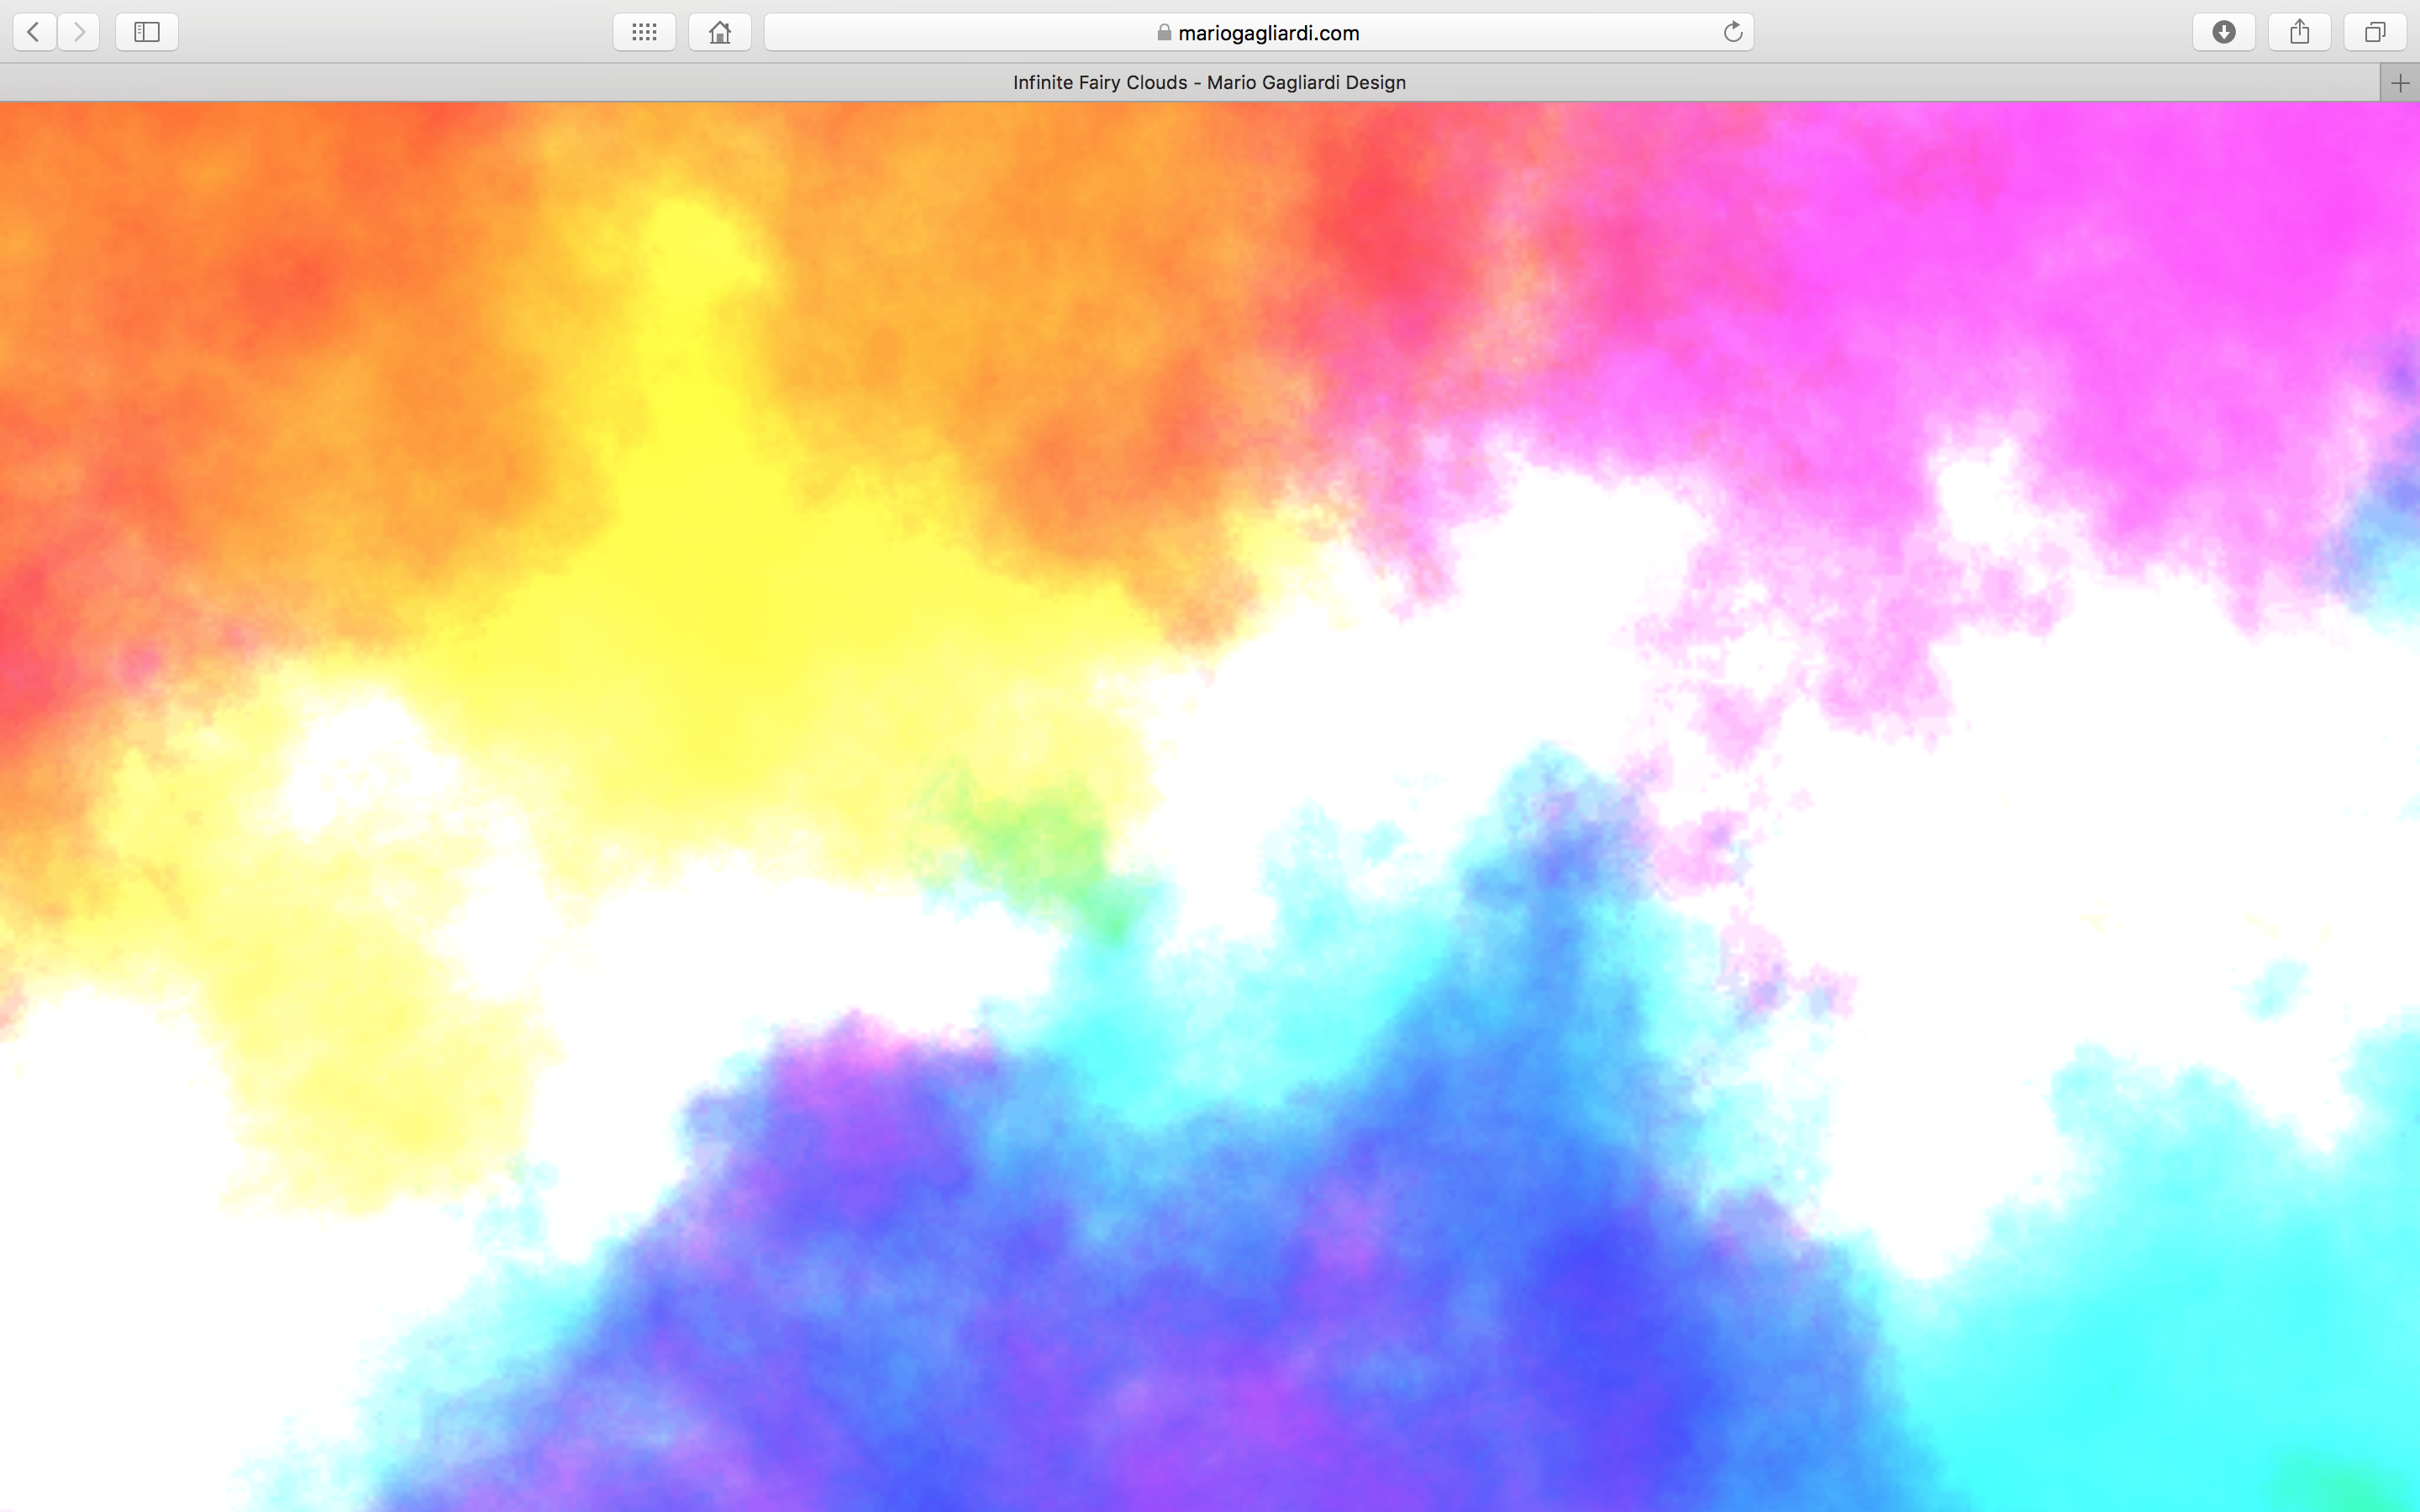Viewport: 2420px width, 1512px height.
Task: Go forward to the next page
Action: 79,32
